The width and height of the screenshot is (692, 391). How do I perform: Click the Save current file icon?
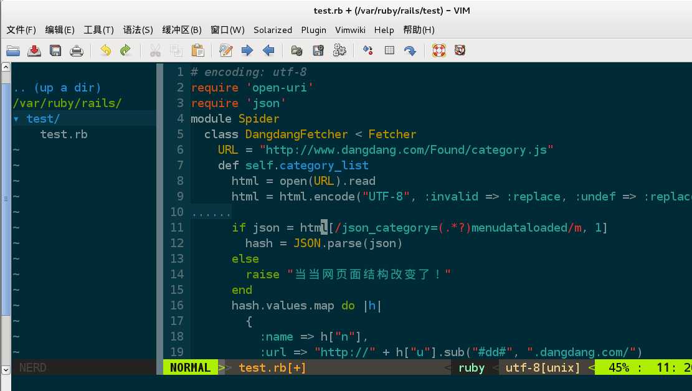[34, 51]
